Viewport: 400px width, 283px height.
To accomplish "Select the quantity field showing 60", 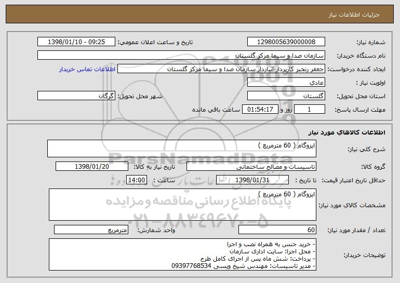I will (277, 230).
